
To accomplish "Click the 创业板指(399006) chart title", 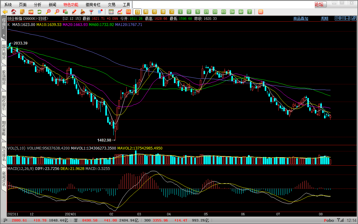I will click(x=28, y=19).
